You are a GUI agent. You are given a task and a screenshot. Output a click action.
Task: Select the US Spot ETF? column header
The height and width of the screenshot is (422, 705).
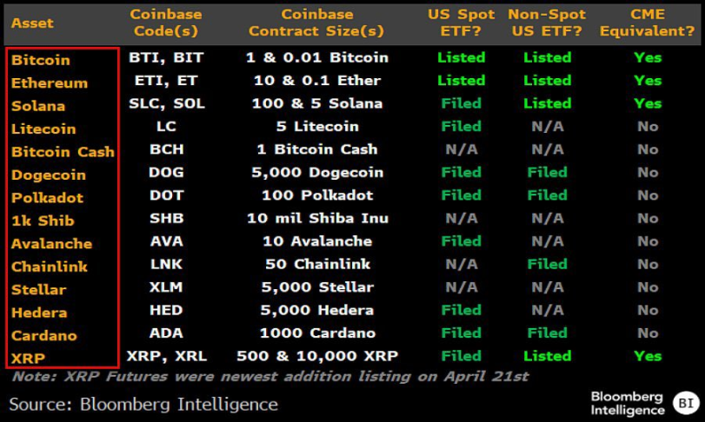461,23
